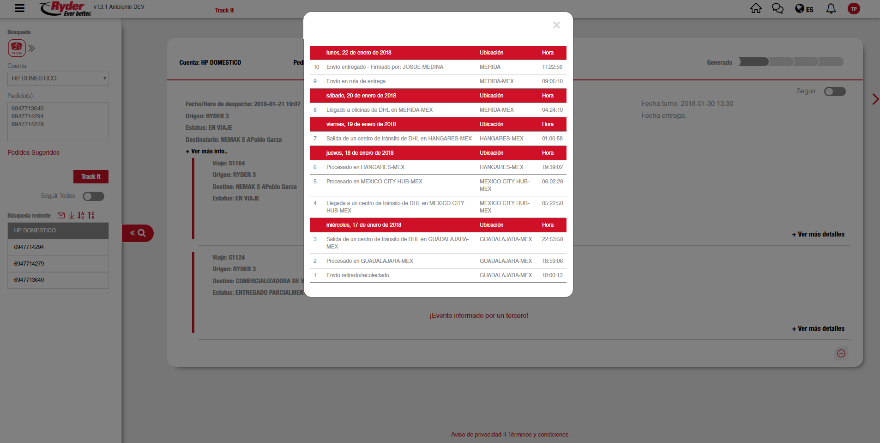880x443 pixels.
Task: Sort recent searches Z to A
Action: 91,215
